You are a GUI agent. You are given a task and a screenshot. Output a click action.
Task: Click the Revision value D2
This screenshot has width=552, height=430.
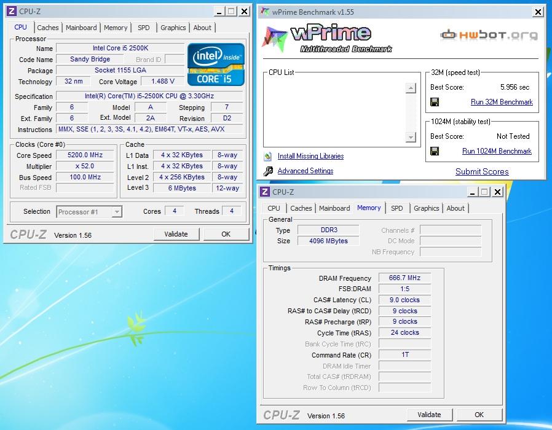tap(227, 118)
